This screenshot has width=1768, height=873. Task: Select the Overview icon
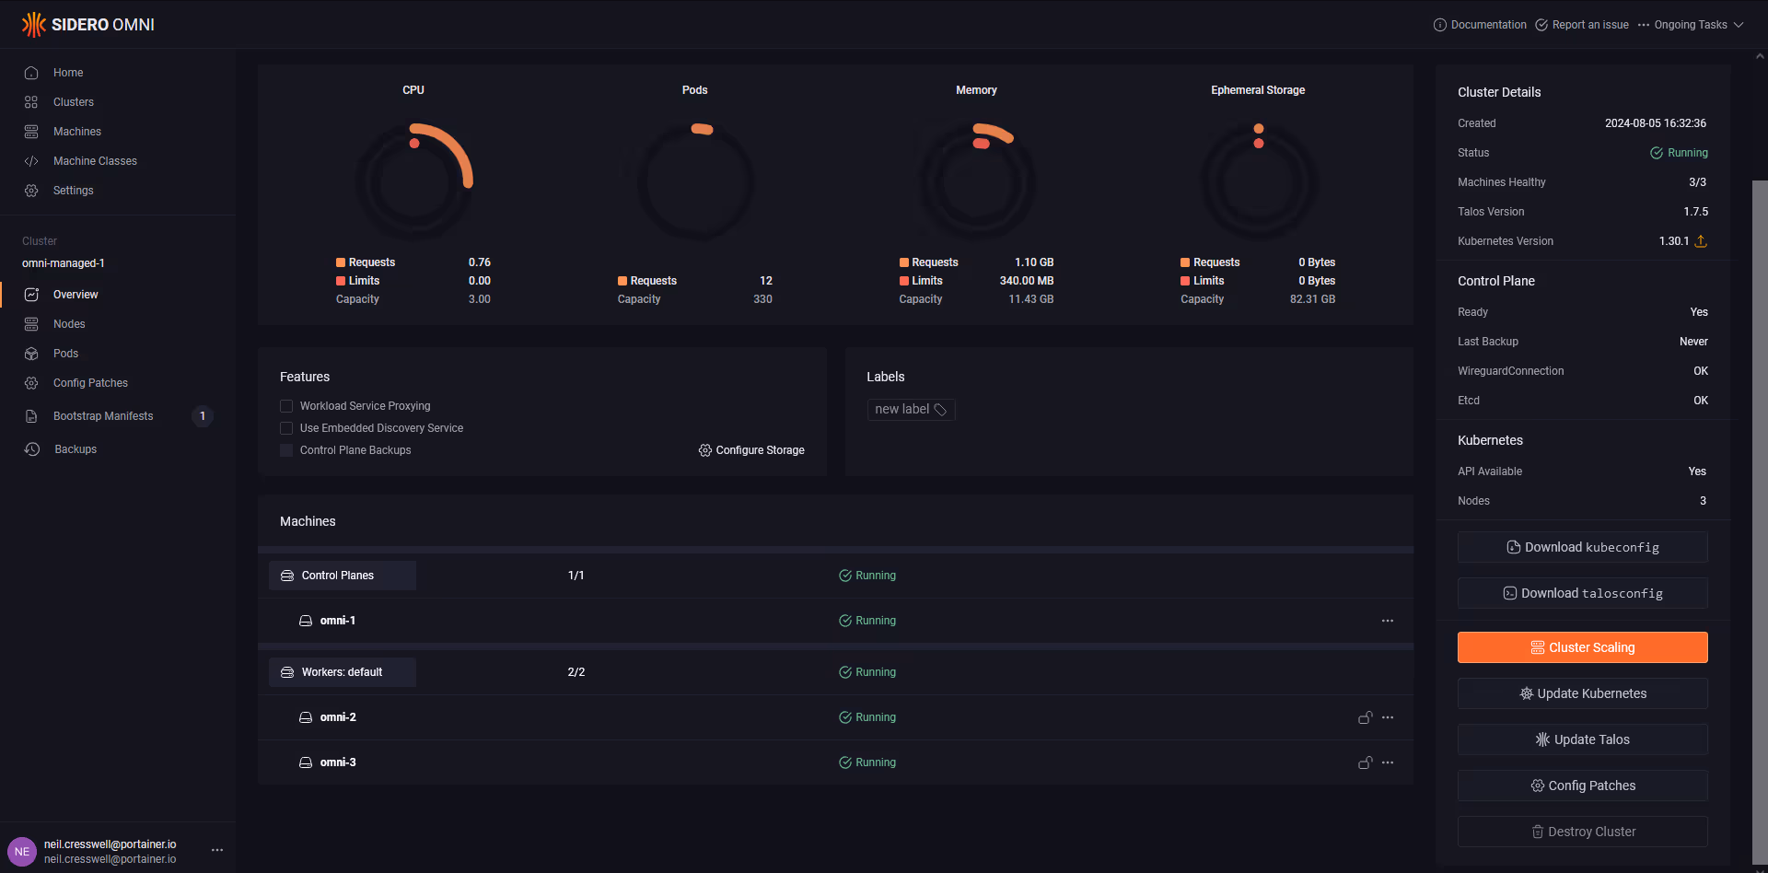[x=31, y=295]
